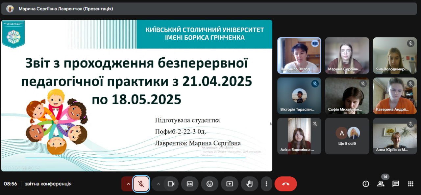Click muted mic icon on Софія's tile
This screenshot has width=421, height=195.
pos(363,84)
